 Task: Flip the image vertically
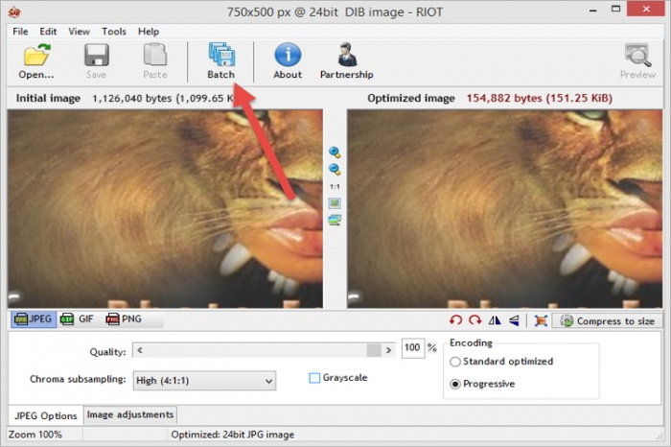[514, 320]
